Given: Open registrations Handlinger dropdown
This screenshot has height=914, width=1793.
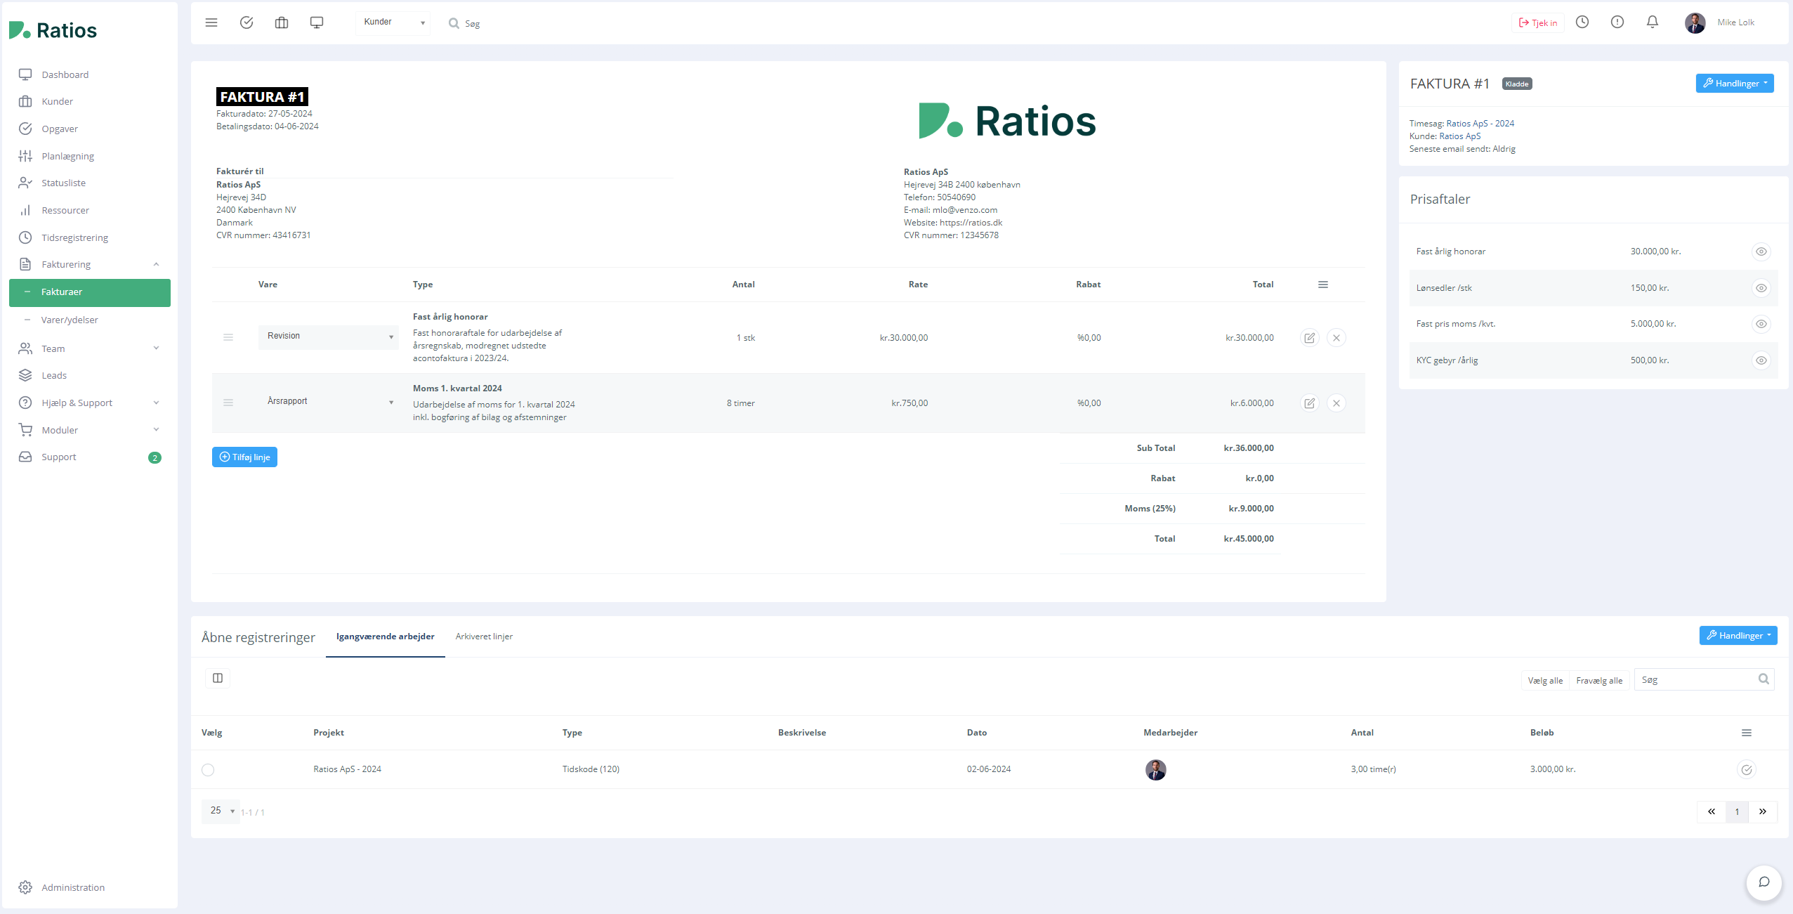Looking at the screenshot, I should click(1738, 635).
